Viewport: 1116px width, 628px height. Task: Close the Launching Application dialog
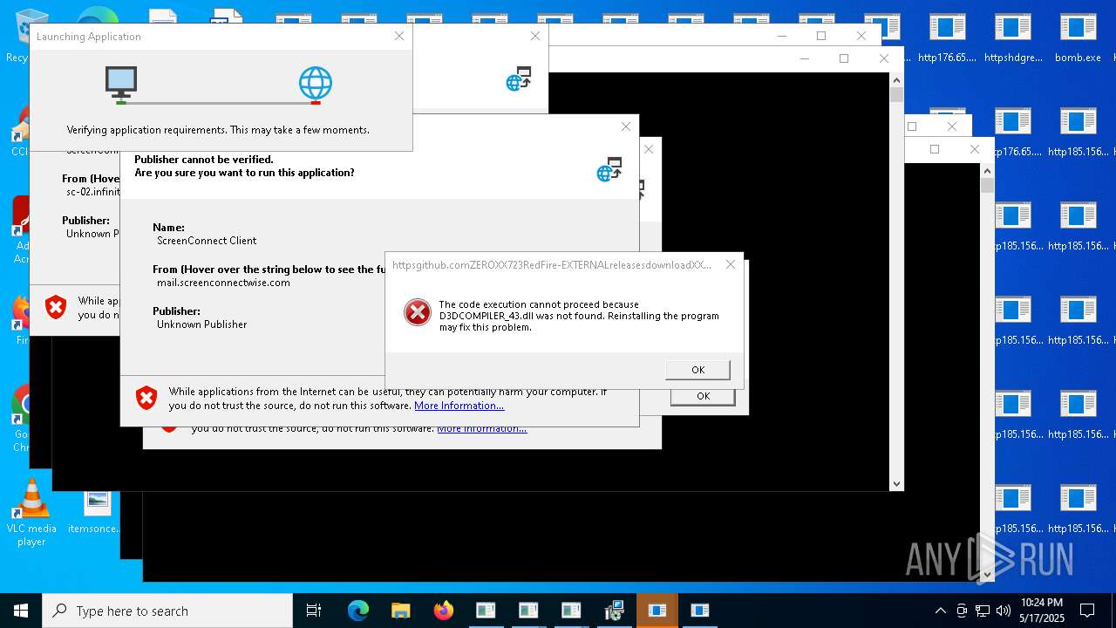[x=399, y=36]
